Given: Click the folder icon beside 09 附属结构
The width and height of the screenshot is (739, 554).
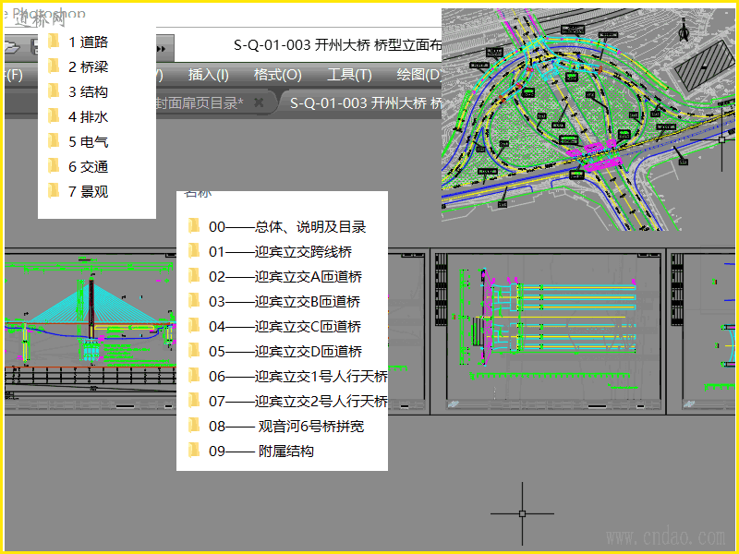Looking at the screenshot, I should click(x=194, y=451).
